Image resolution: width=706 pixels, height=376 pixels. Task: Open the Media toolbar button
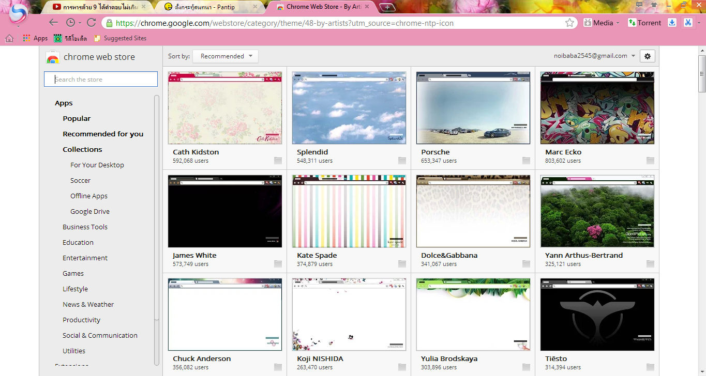click(x=601, y=23)
